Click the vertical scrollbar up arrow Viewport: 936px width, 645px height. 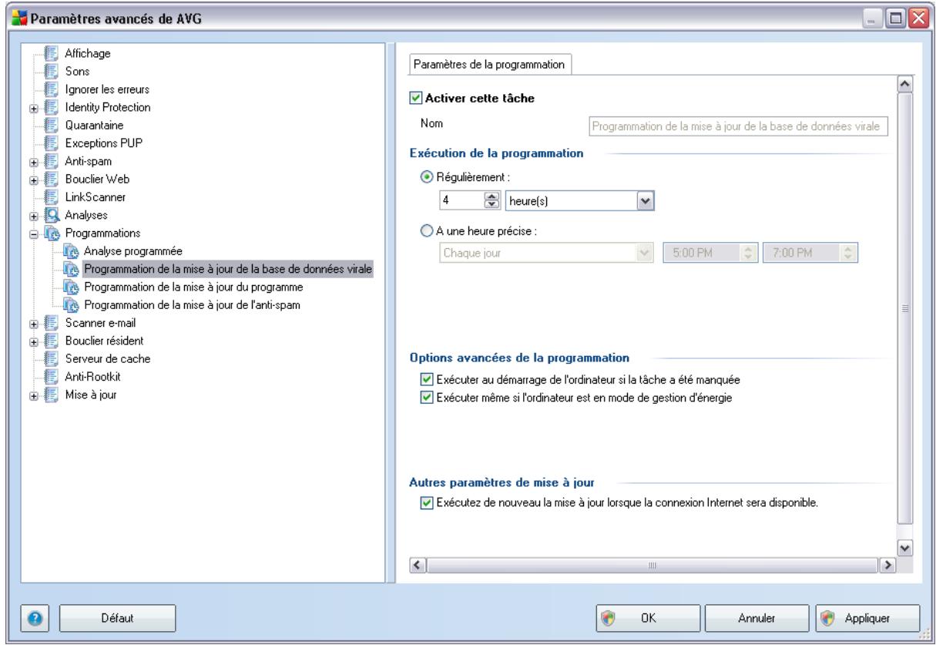(906, 84)
